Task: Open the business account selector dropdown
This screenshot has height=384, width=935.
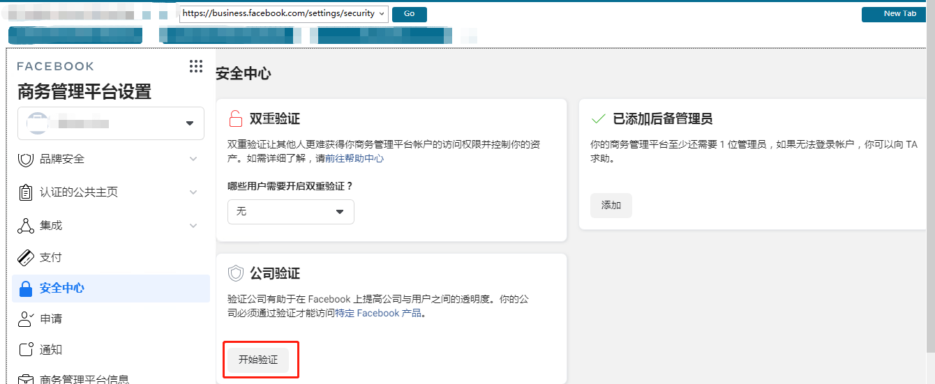Action: click(x=111, y=123)
